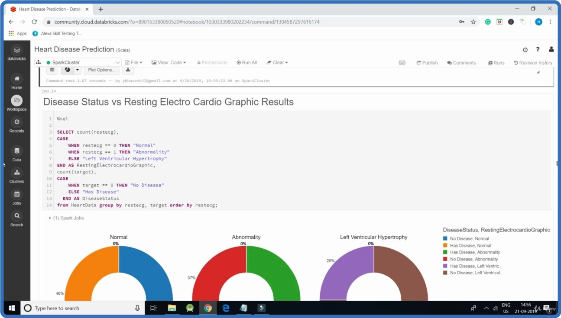
Task: Click the No Disease, Abnormality legend entry
Action: 470,259
